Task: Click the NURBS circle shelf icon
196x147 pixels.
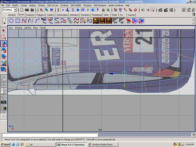Action: pos(11,21)
